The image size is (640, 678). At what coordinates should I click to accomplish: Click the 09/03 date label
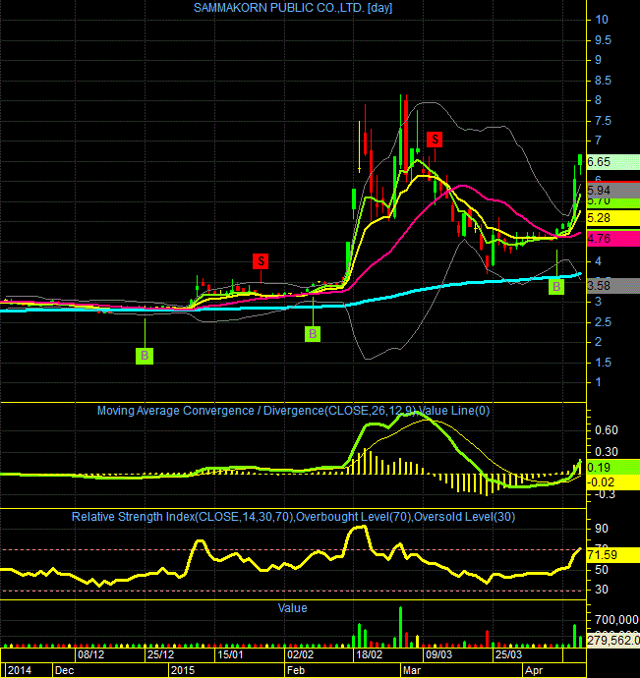pos(438,654)
